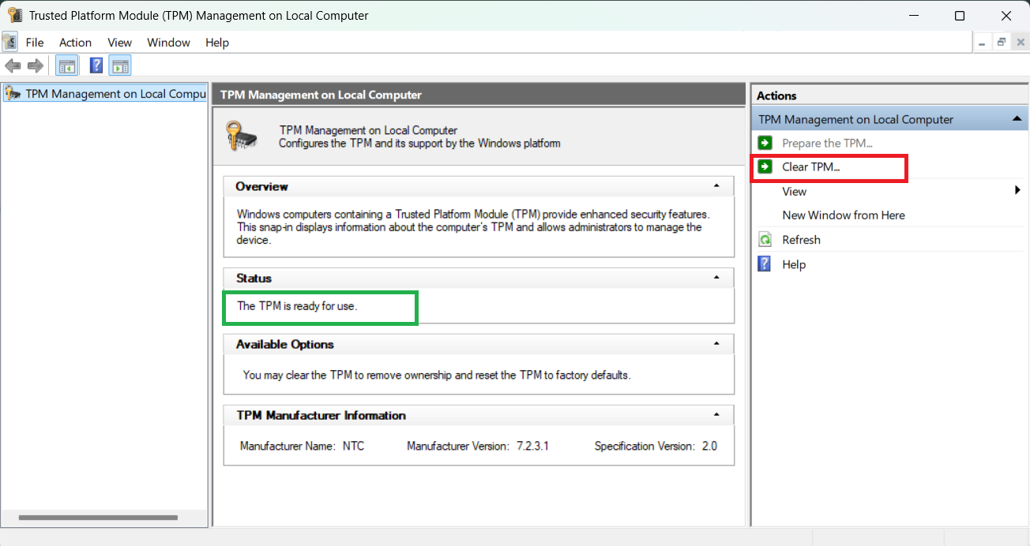Open the Window menu
Viewport: 1030px width, 546px height.
tap(168, 43)
